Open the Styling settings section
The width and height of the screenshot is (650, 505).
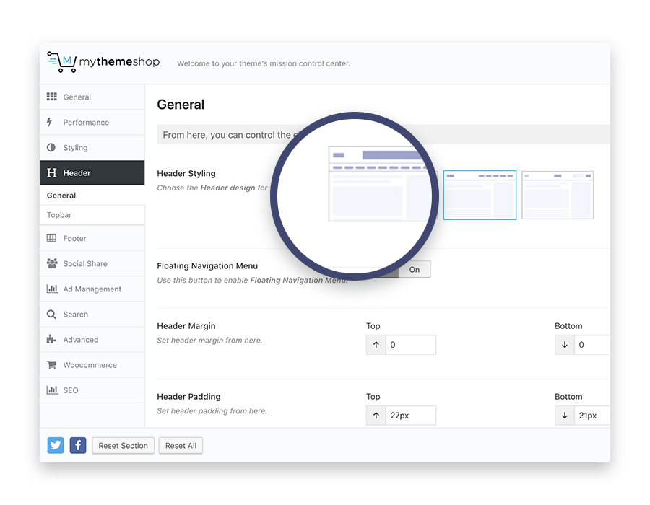[x=92, y=147]
